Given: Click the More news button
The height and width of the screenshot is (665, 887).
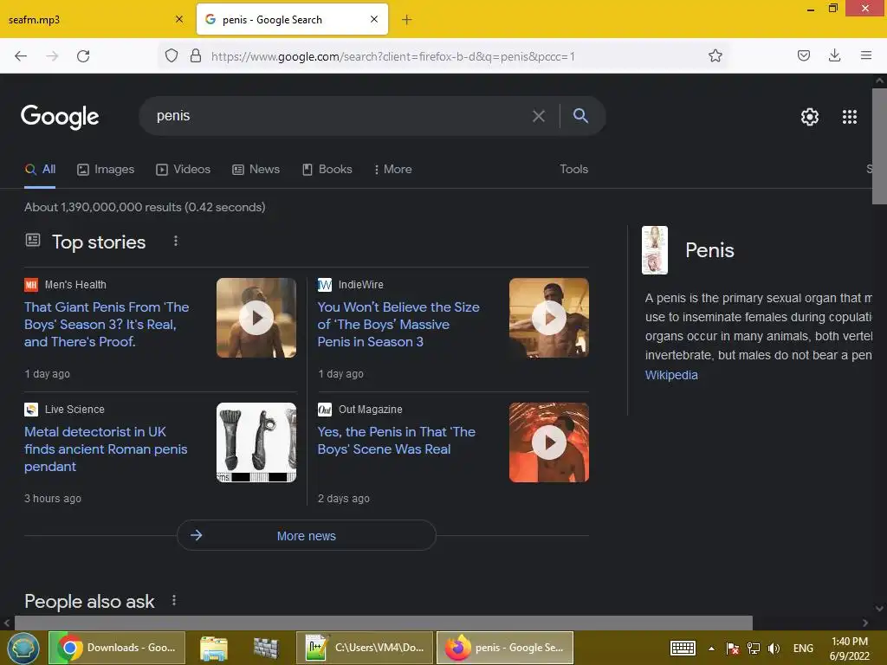Looking at the screenshot, I should (x=306, y=535).
